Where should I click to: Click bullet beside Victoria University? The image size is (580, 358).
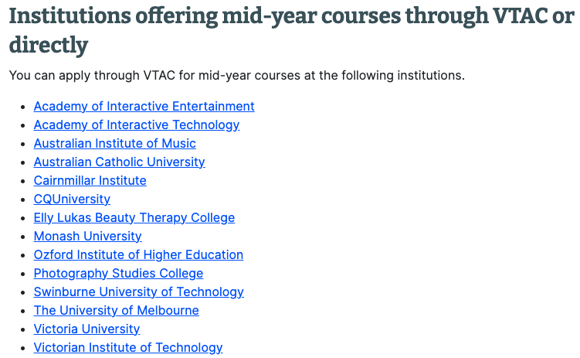[23, 329]
